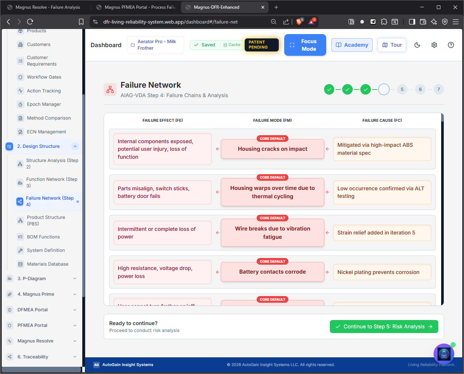
Task: Click Workflow Gates shield icon
Action: (20, 77)
